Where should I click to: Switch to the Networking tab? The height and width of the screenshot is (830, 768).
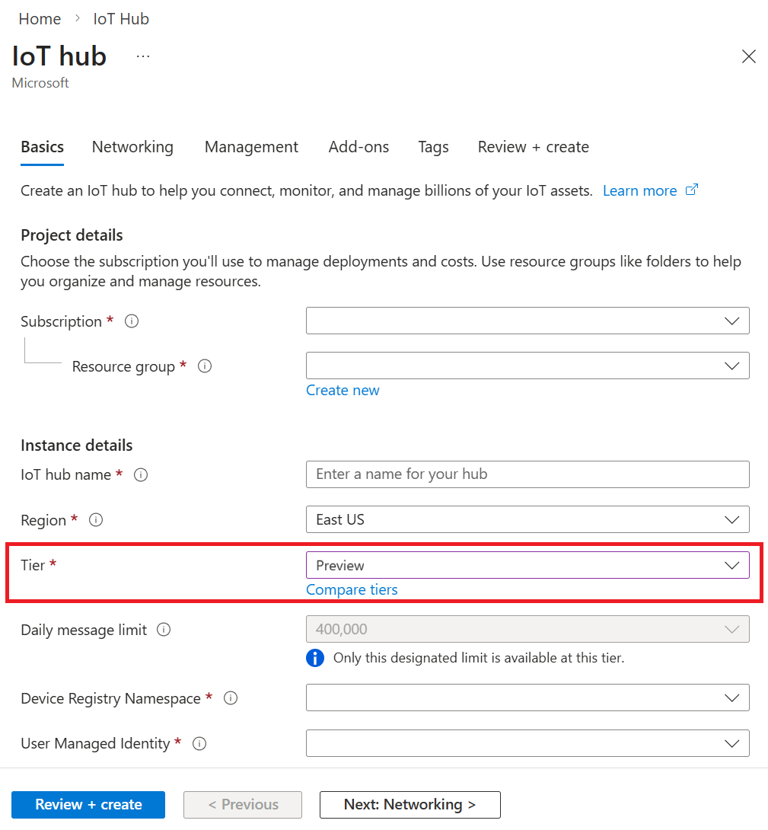(x=132, y=147)
